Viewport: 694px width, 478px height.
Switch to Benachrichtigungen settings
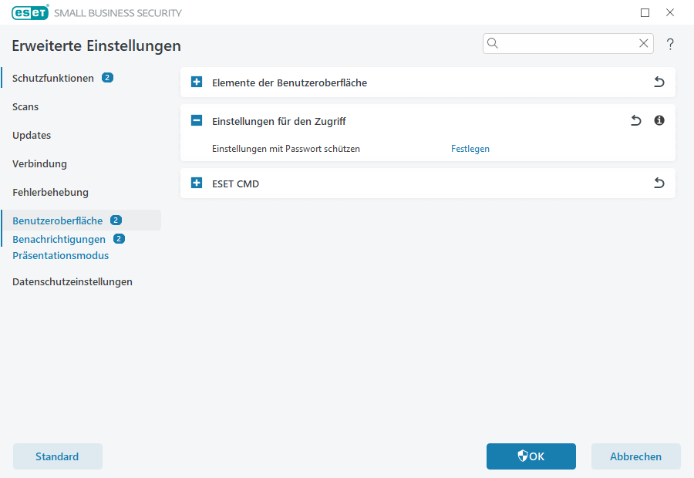point(58,239)
